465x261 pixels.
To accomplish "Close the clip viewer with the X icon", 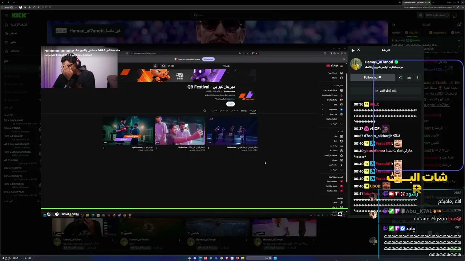I will click(x=359, y=50).
